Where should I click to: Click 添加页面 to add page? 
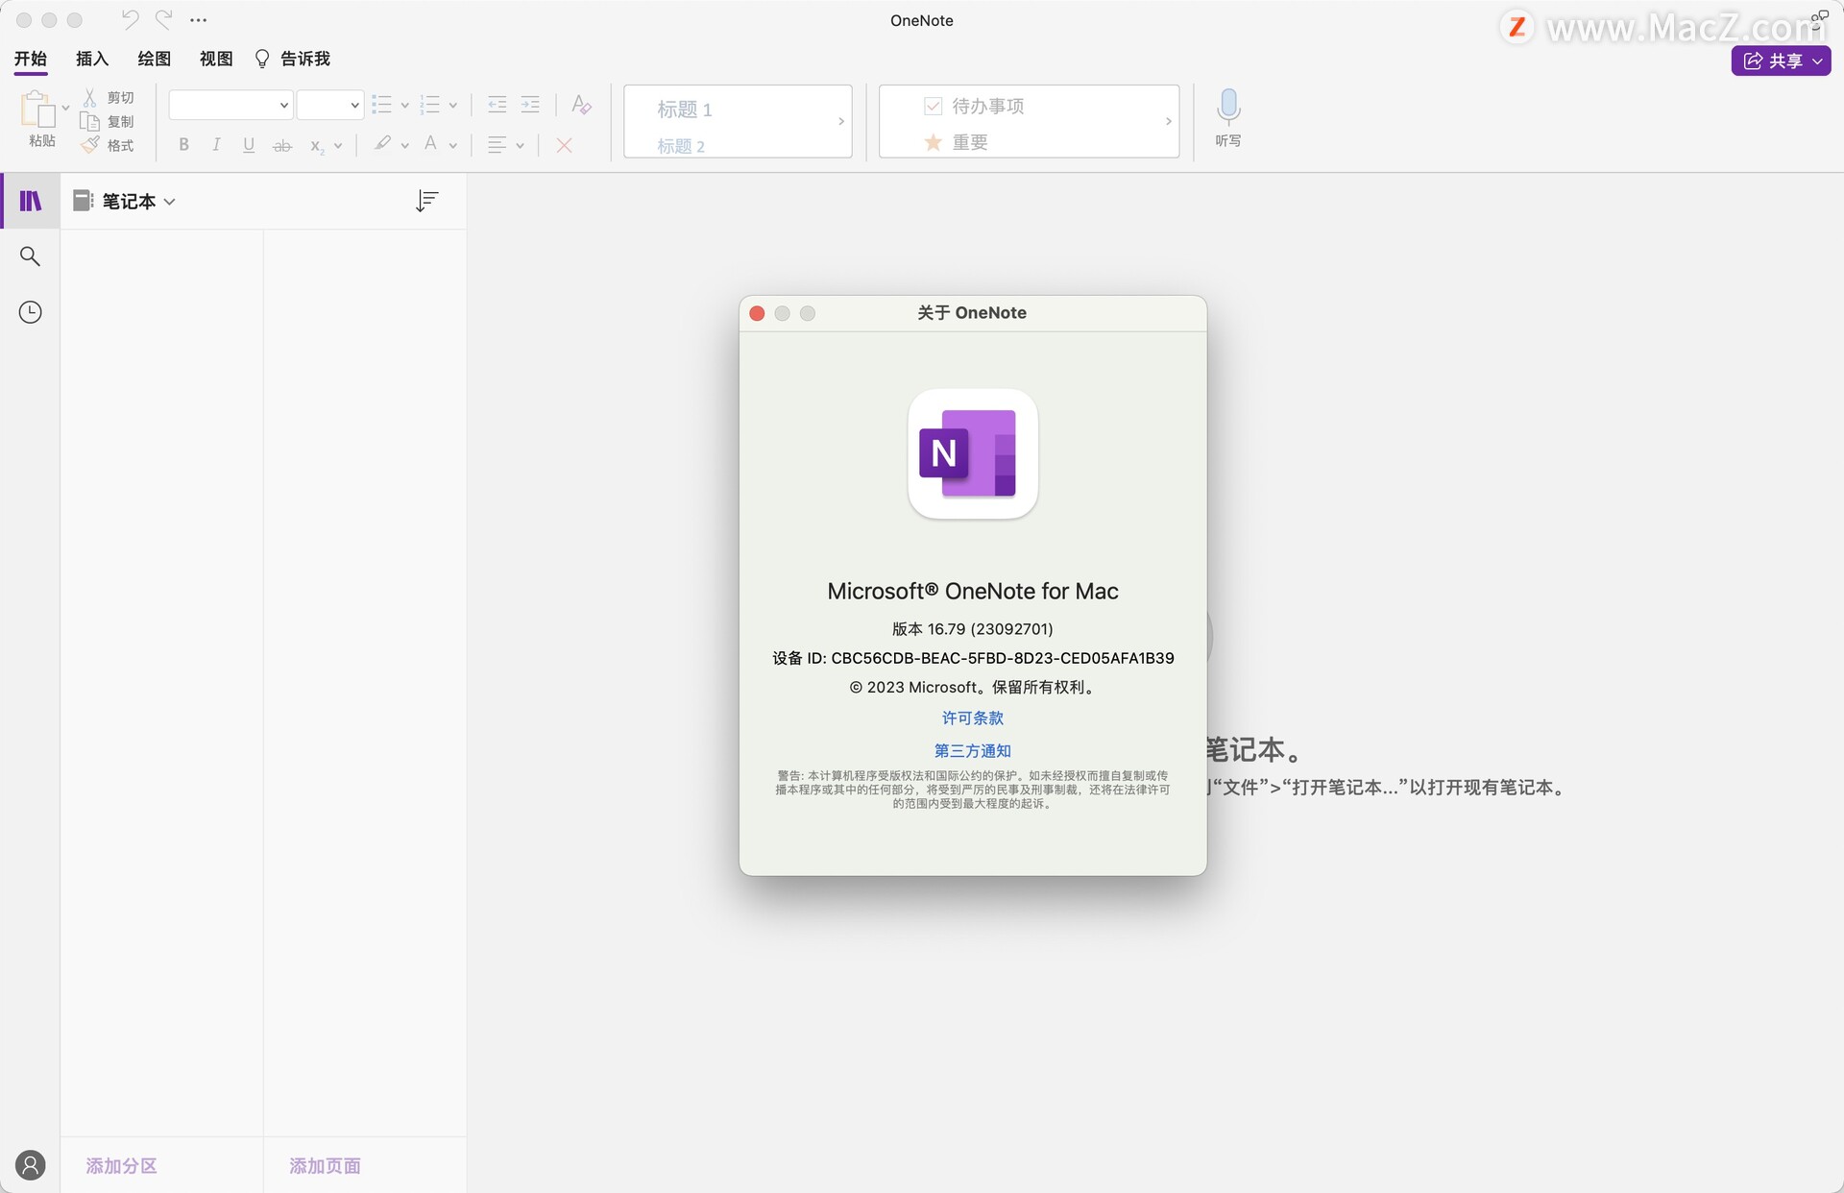[x=326, y=1165]
